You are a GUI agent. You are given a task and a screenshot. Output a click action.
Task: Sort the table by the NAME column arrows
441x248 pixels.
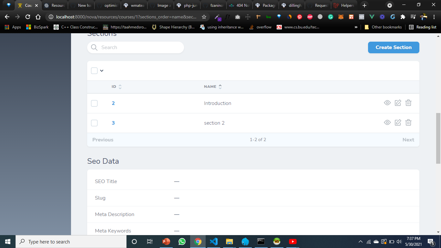click(220, 86)
